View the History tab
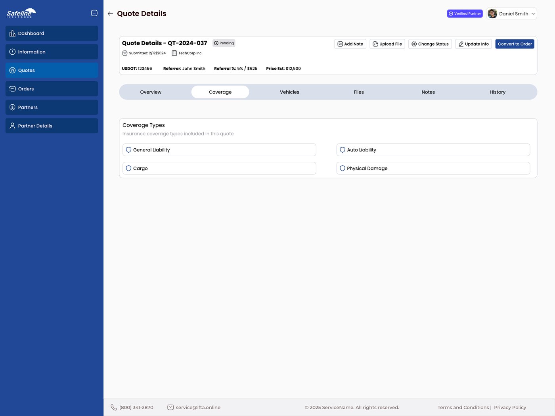The width and height of the screenshot is (555, 416). [x=498, y=92]
